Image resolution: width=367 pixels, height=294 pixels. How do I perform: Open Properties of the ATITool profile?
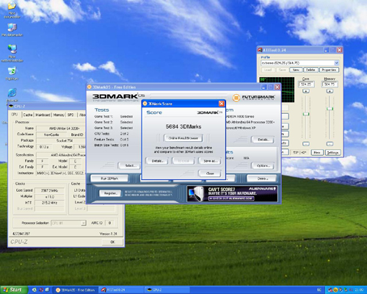pyautogui.click(x=329, y=70)
